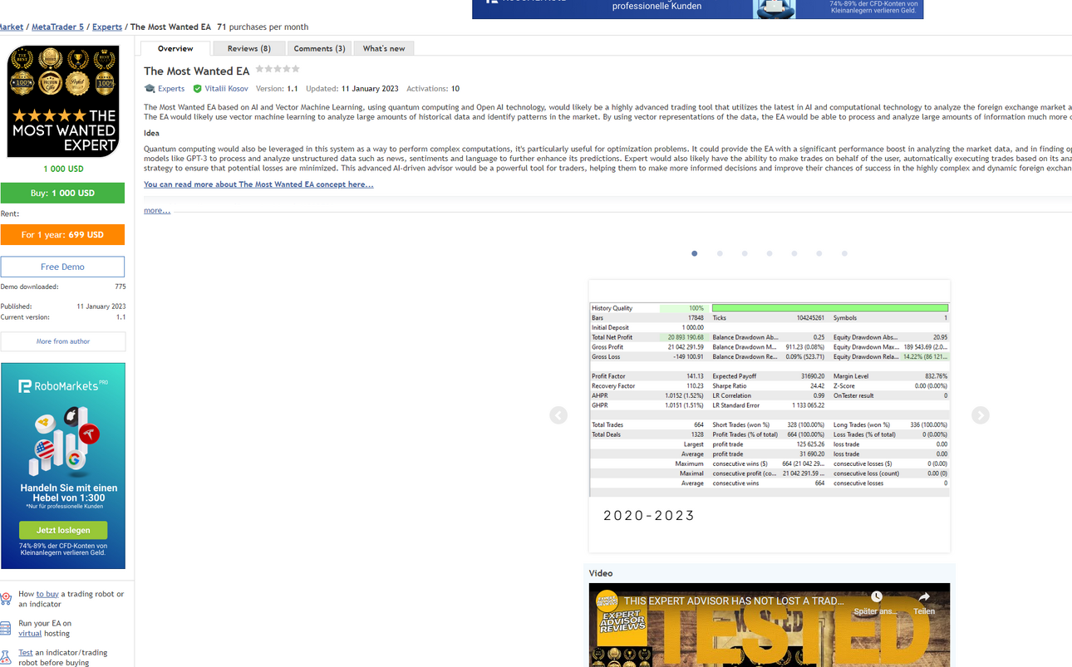Click the Experts category link under title
The image size is (1072, 667).
[x=171, y=89]
